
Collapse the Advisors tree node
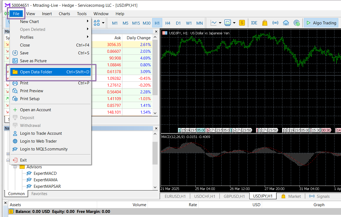pyautogui.click(x=15, y=167)
